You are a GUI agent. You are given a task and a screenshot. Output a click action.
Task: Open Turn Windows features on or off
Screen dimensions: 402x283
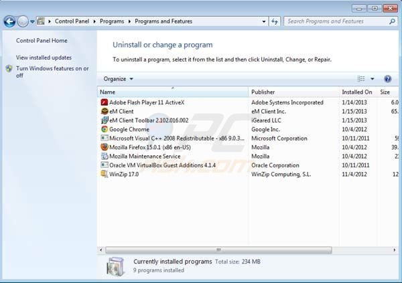click(52, 72)
